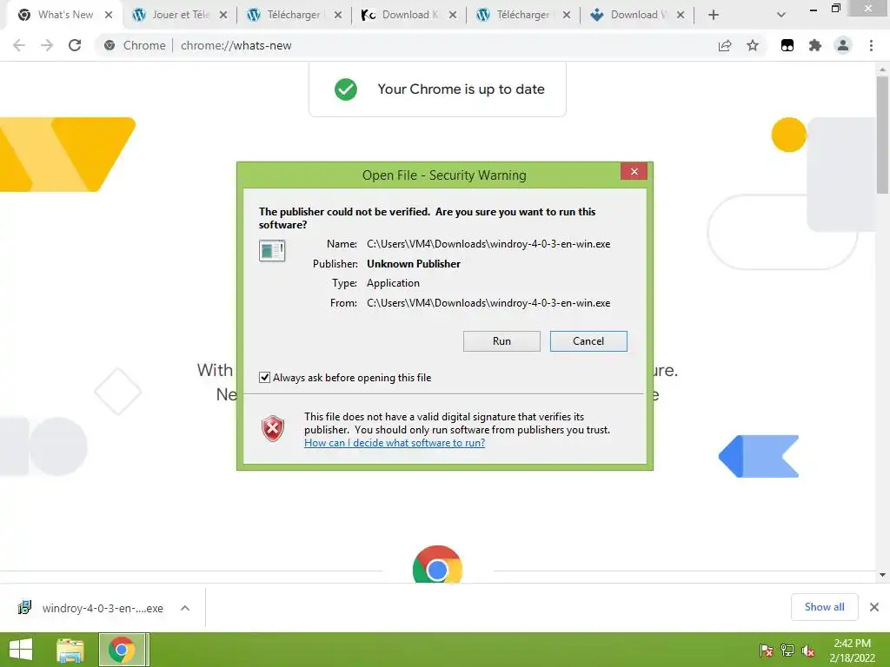Click the Chrome taskbar icon
The height and width of the screenshot is (667, 890).
[x=123, y=650]
